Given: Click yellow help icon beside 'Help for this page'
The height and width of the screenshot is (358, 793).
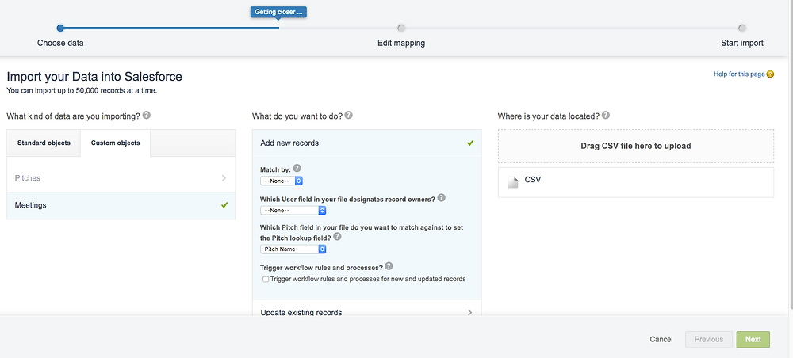Looking at the screenshot, I should click(770, 74).
